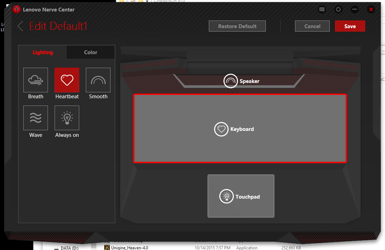Choose the Smooth lighting effect icon
This screenshot has width=385, height=250.
[x=98, y=80]
